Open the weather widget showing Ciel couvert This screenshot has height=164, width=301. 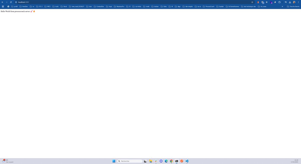[8, 161]
